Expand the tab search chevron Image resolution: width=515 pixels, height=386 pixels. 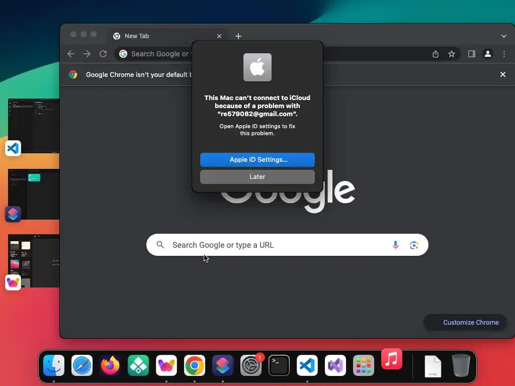click(x=504, y=36)
